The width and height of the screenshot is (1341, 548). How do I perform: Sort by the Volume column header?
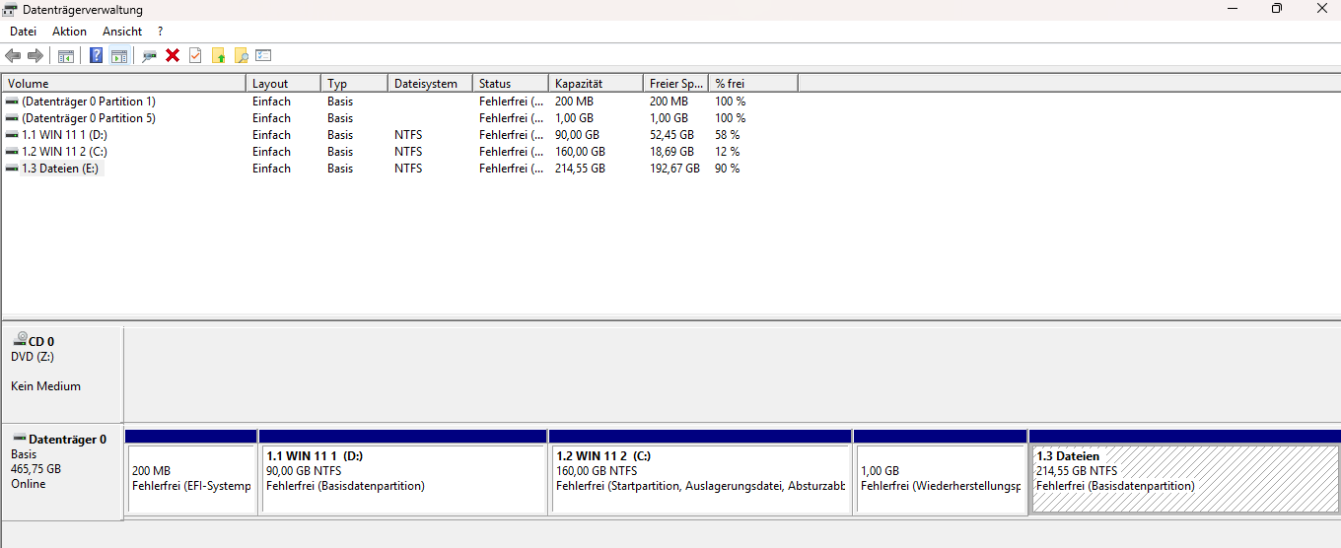click(123, 84)
